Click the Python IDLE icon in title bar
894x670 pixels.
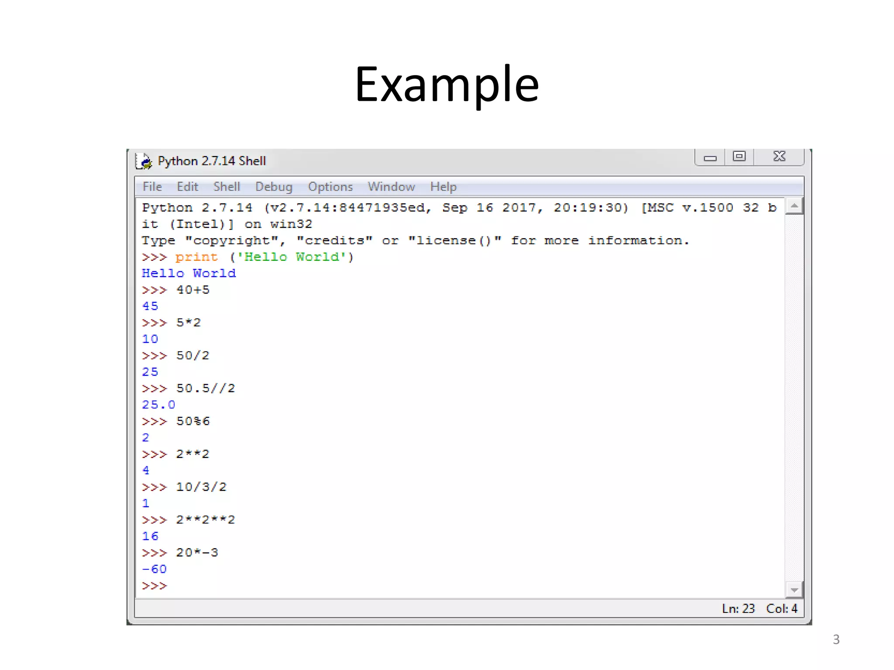(x=144, y=161)
